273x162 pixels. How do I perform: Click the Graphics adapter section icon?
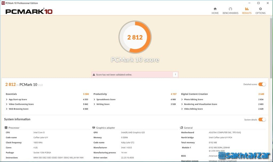click(x=94, y=128)
